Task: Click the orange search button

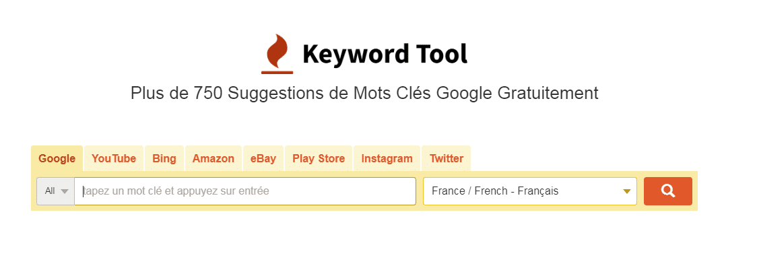Action: pyautogui.click(x=667, y=191)
